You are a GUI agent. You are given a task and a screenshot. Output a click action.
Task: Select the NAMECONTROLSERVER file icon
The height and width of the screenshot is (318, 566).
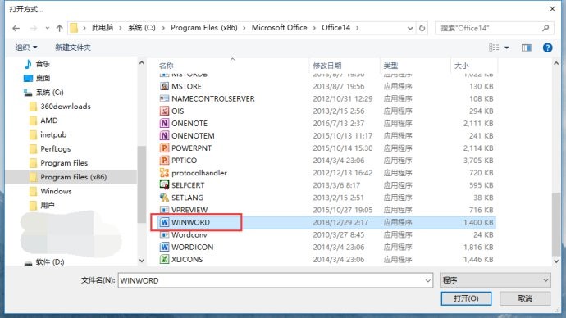point(164,98)
